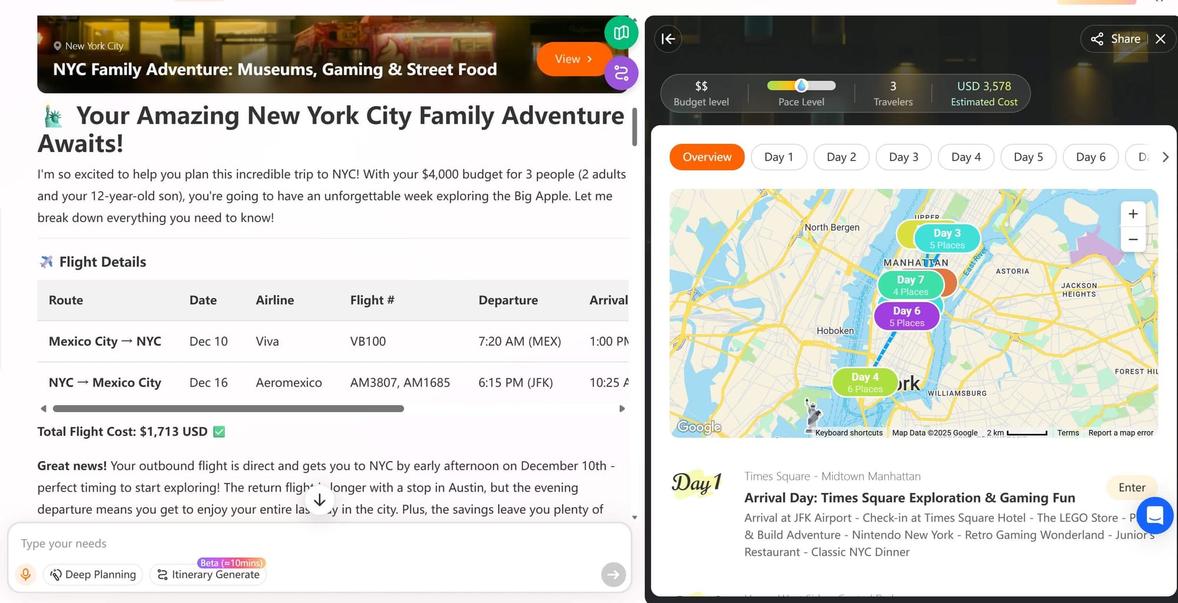Click the 'Type your needs' input field
The image size is (1178, 603).
tap(318, 543)
